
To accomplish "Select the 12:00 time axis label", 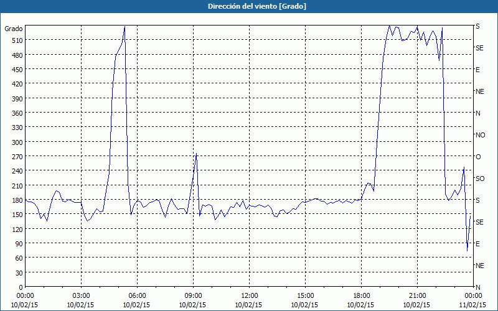I will (x=250, y=296).
